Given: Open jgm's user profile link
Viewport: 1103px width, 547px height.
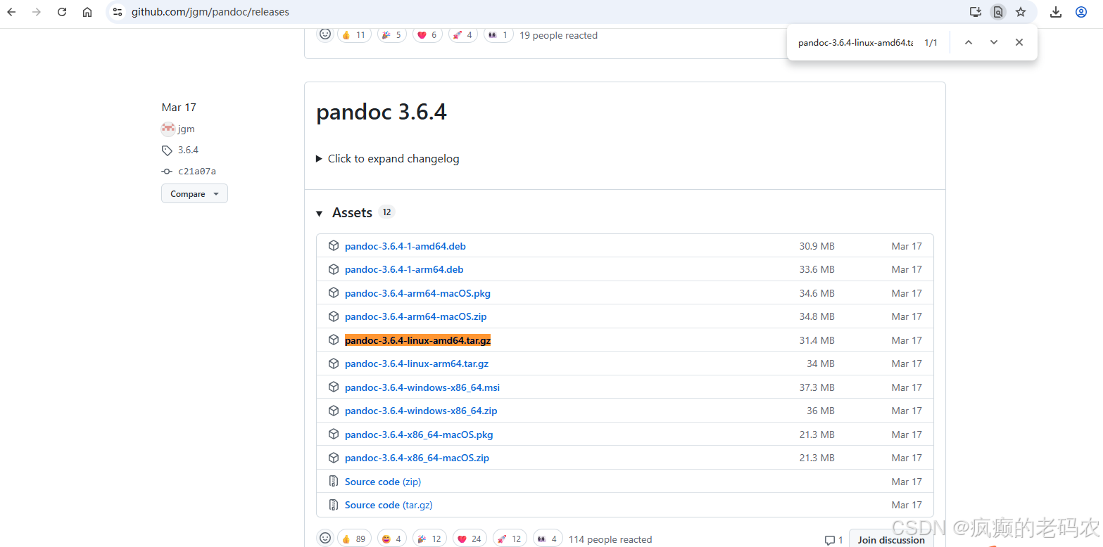Looking at the screenshot, I should pos(186,129).
